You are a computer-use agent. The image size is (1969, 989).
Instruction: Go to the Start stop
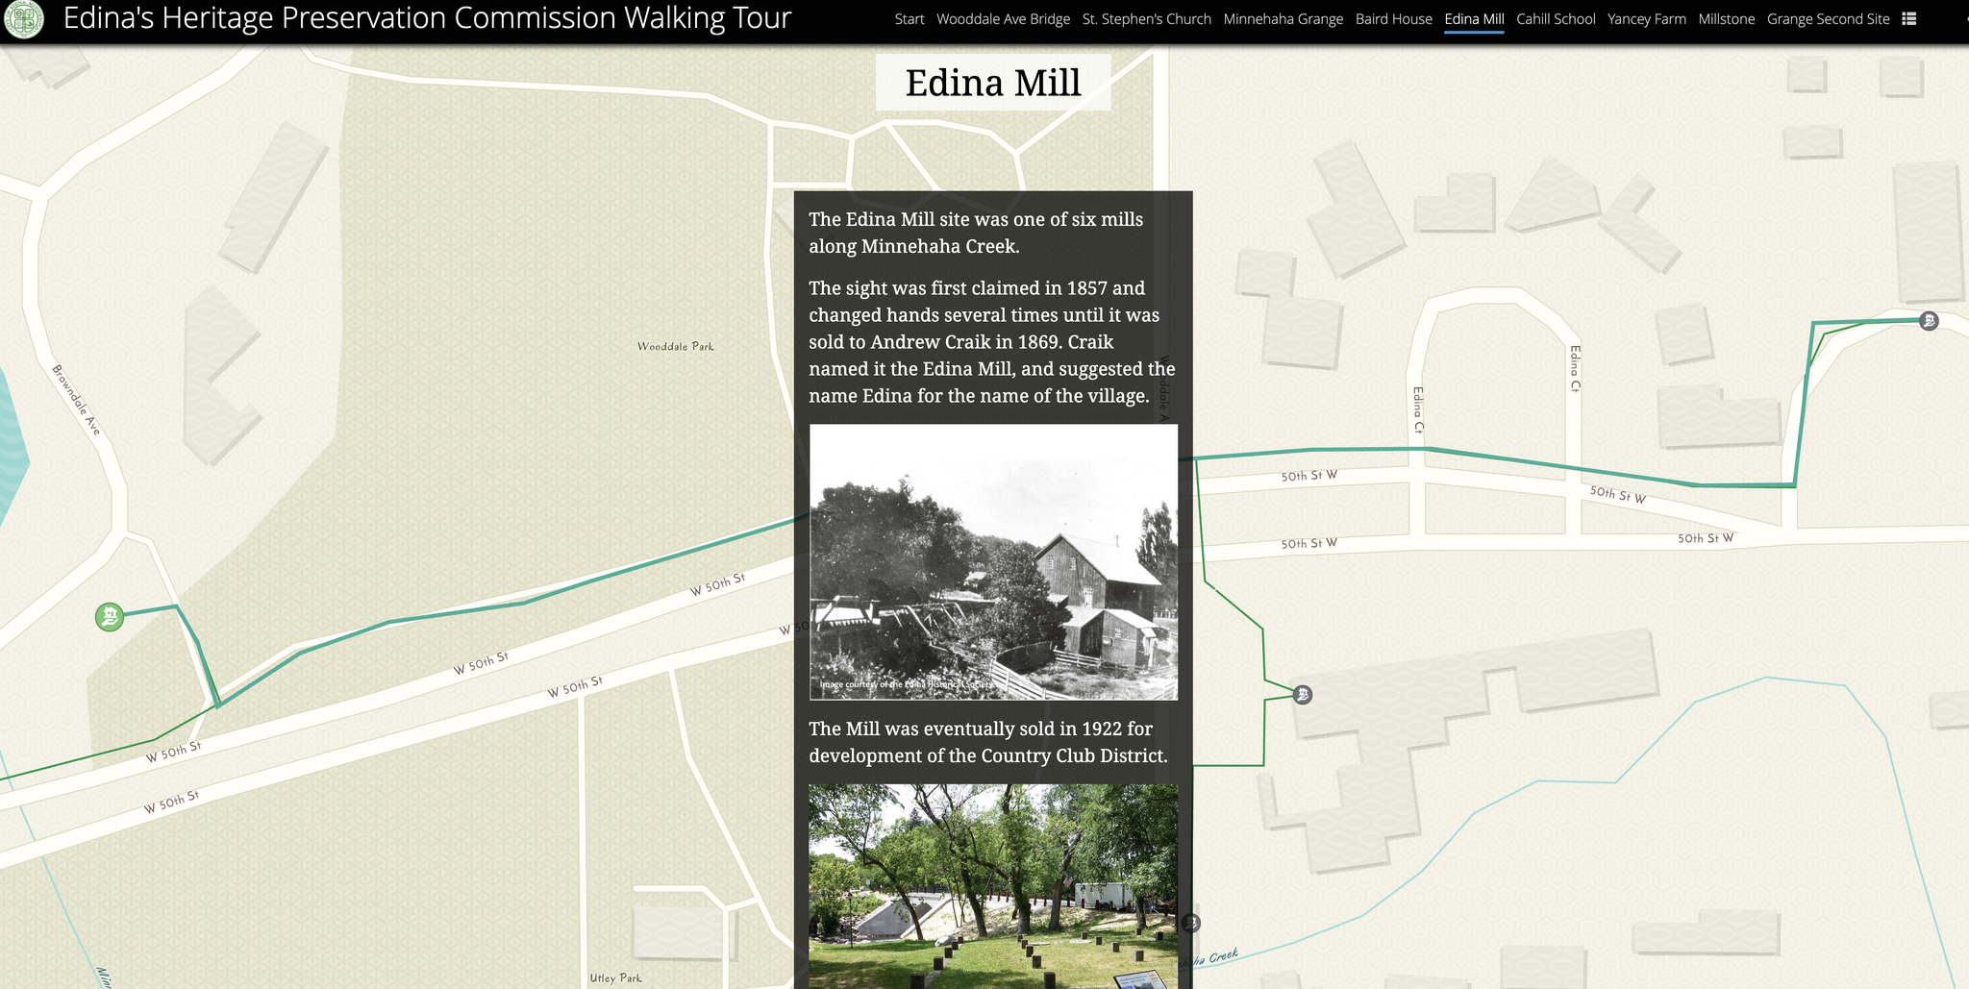[909, 18]
